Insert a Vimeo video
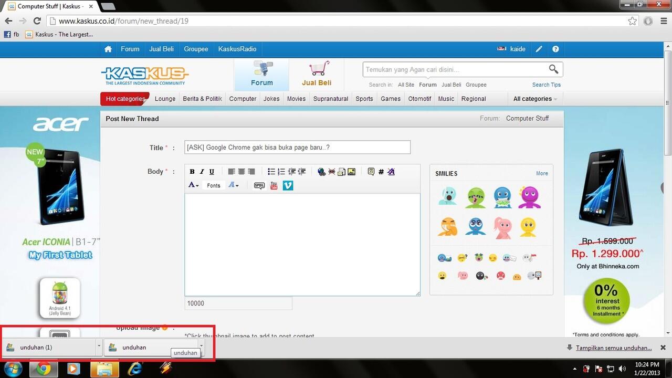This screenshot has width=672, height=378. click(x=288, y=185)
